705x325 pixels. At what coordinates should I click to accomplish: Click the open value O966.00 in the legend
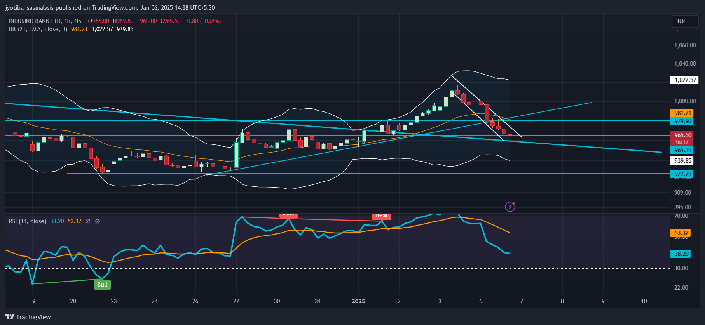click(x=99, y=21)
